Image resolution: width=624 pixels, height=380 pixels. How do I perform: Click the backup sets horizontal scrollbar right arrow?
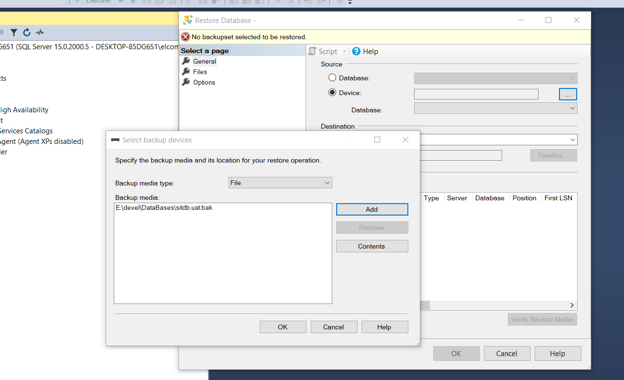click(571, 305)
